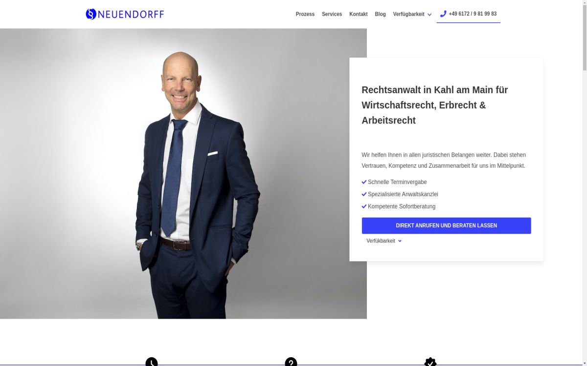This screenshot has width=587, height=366.
Task: Expand Verfügbarkeit chevron in navigation
Action: (429, 15)
